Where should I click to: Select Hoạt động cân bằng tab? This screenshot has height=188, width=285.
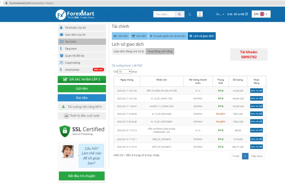[x=160, y=51]
